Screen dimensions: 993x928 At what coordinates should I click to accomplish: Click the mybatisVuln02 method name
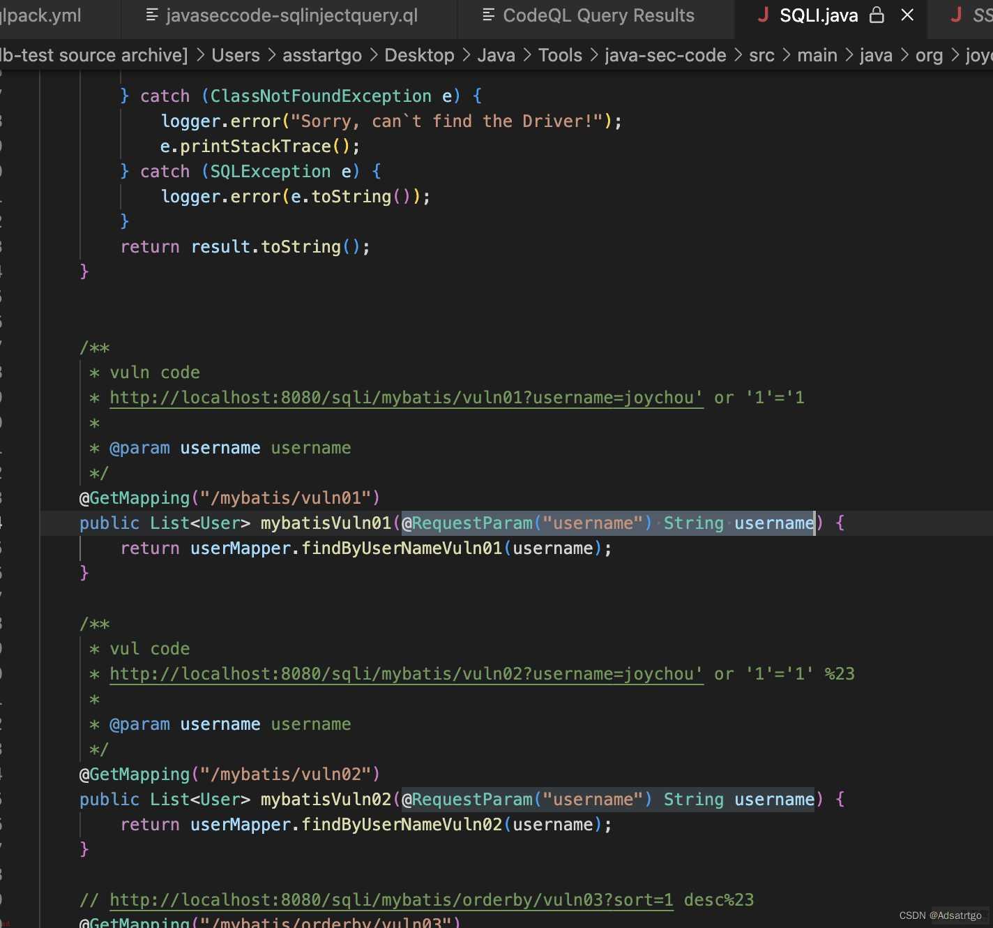point(326,800)
